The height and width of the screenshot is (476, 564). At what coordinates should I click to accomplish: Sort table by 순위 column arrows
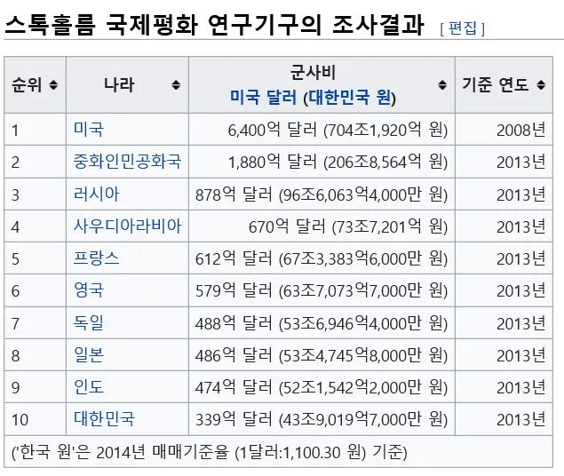click(53, 85)
